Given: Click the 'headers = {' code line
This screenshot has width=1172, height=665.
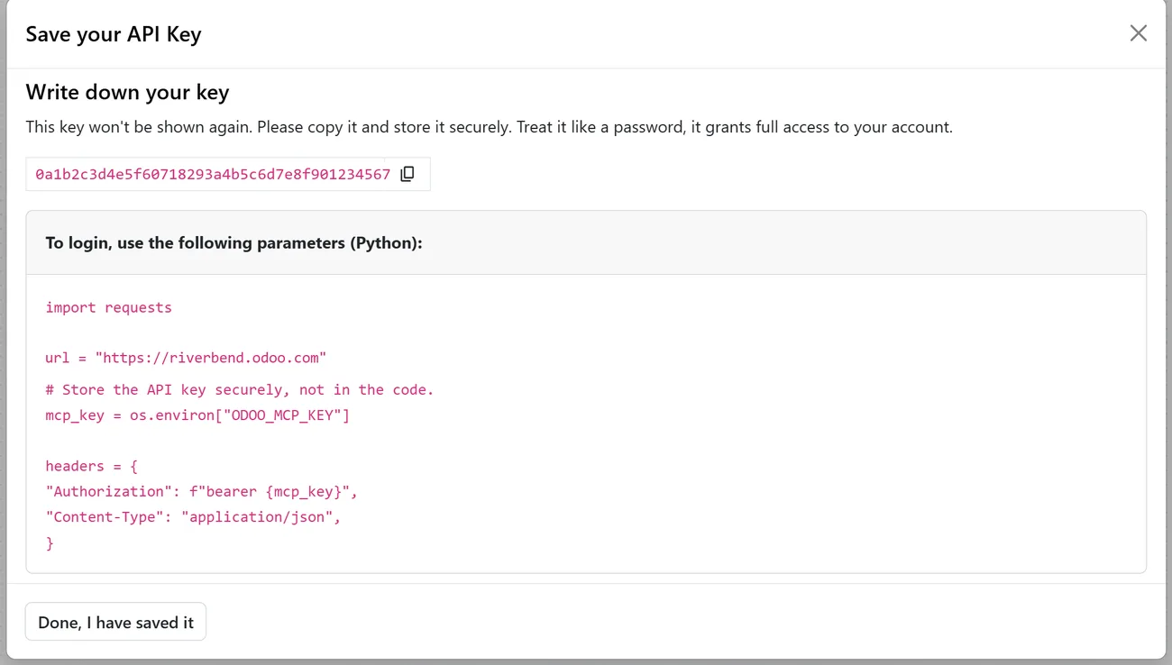Looking at the screenshot, I should click(x=91, y=466).
